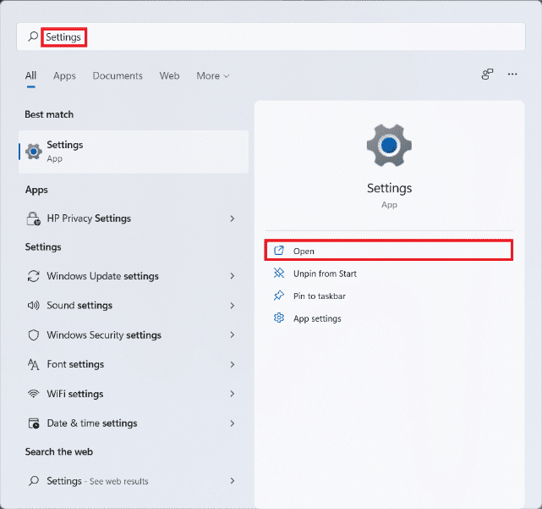Open the three-dot options menu
The width and height of the screenshot is (542, 509).
coord(512,74)
